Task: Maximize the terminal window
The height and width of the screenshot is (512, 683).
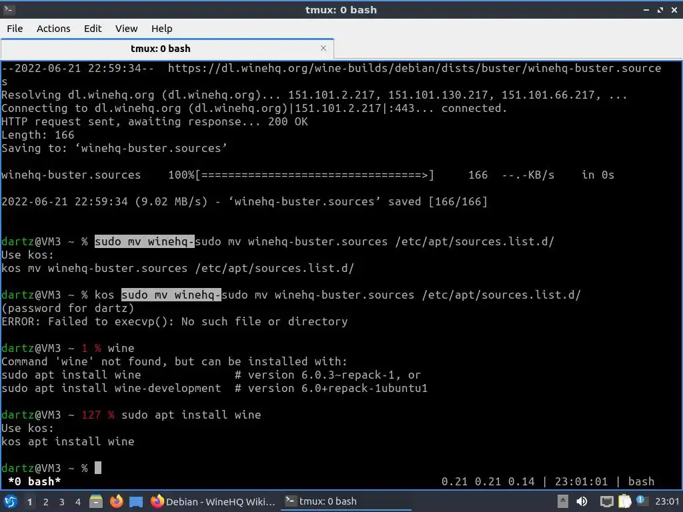Action: [x=660, y=9]
